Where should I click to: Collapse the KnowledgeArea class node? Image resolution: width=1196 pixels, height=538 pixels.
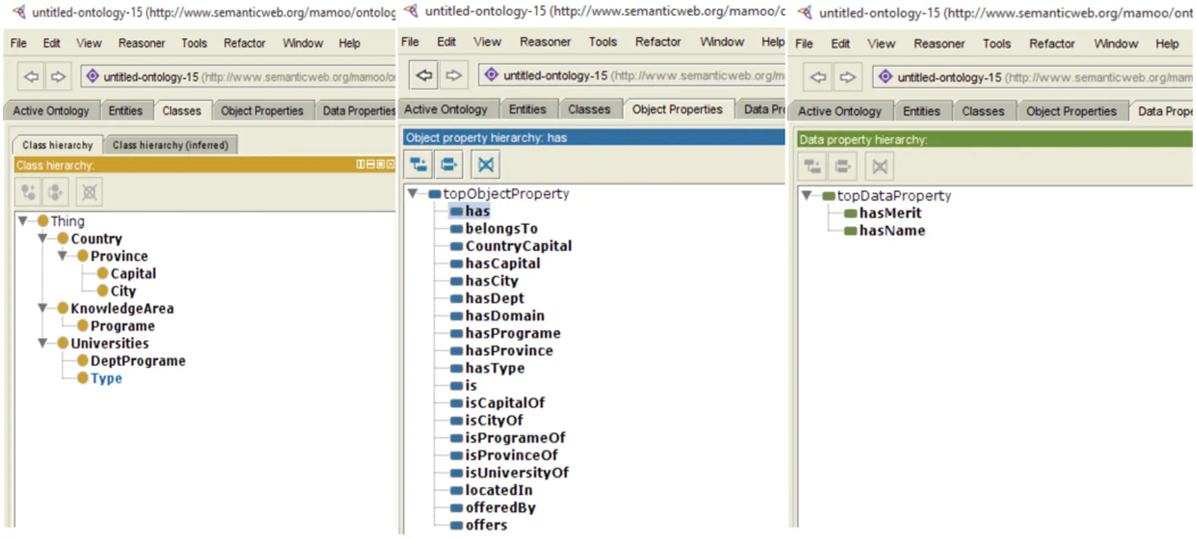43,308
